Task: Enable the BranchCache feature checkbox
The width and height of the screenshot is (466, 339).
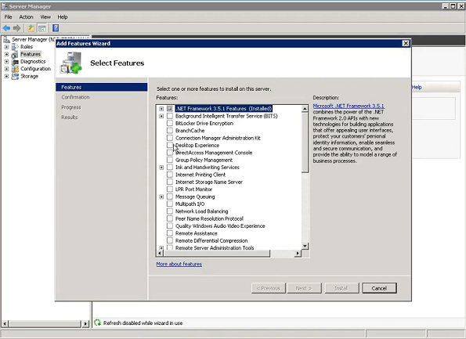Action: [x=170, y=131]
